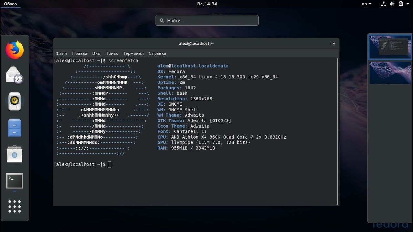The height and width of the screenshot is (232, 413).
Task: Click the terminal vertical scrollbar
Action: point(337,131)
